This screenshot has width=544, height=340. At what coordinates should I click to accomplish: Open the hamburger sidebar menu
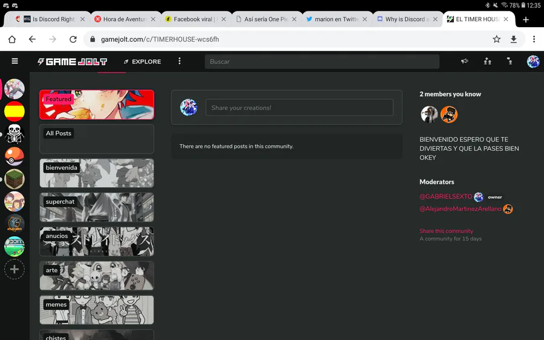[x=15, y=62]
